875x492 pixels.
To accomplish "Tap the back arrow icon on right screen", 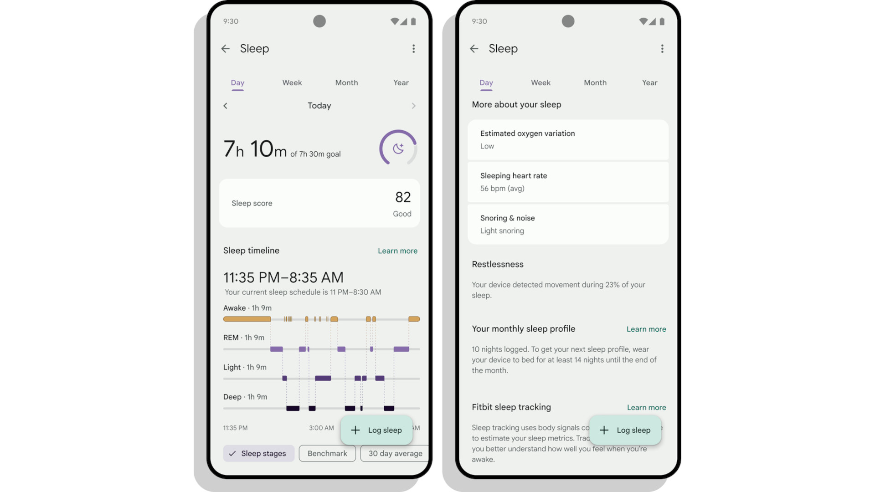I will tap(474, 48).
